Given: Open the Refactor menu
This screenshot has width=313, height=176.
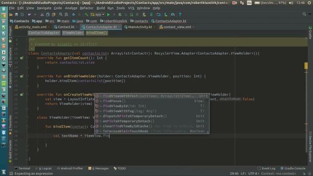Looking at the screenshot, I should click(x=87, y=8).
